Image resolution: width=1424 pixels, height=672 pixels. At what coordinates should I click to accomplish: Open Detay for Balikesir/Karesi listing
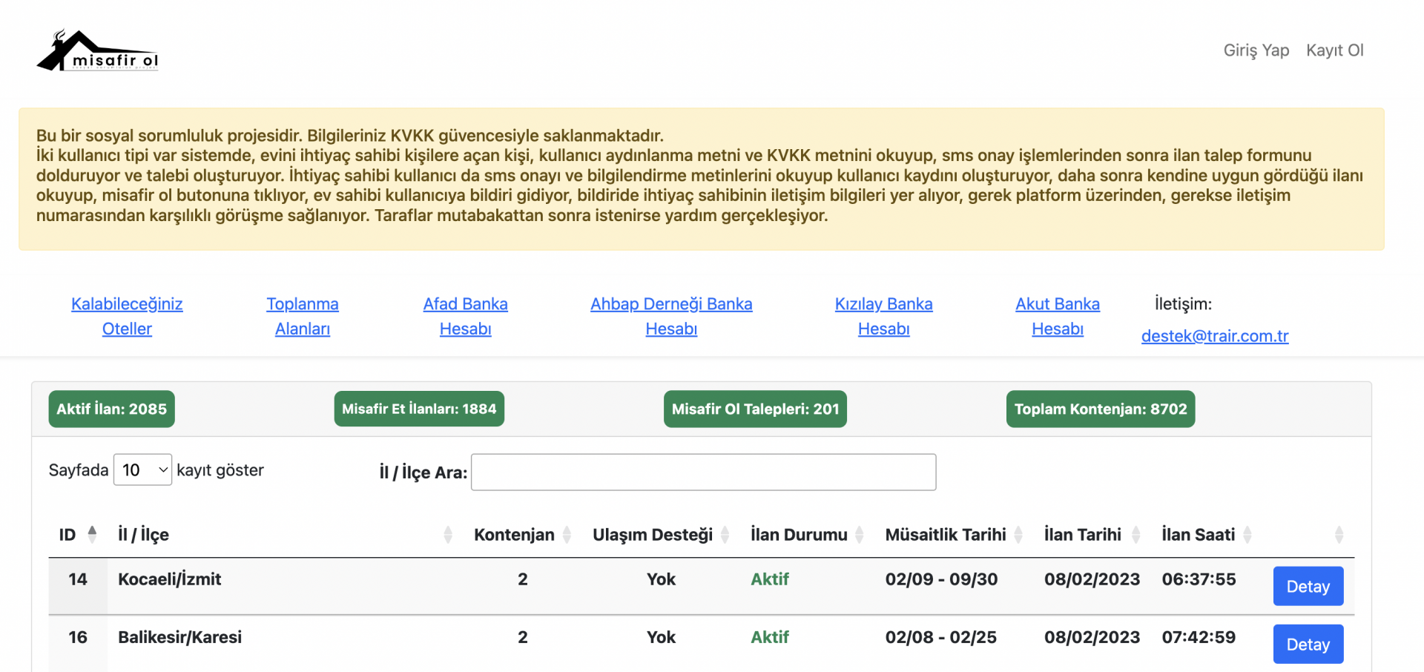[x=1308, y=644]
